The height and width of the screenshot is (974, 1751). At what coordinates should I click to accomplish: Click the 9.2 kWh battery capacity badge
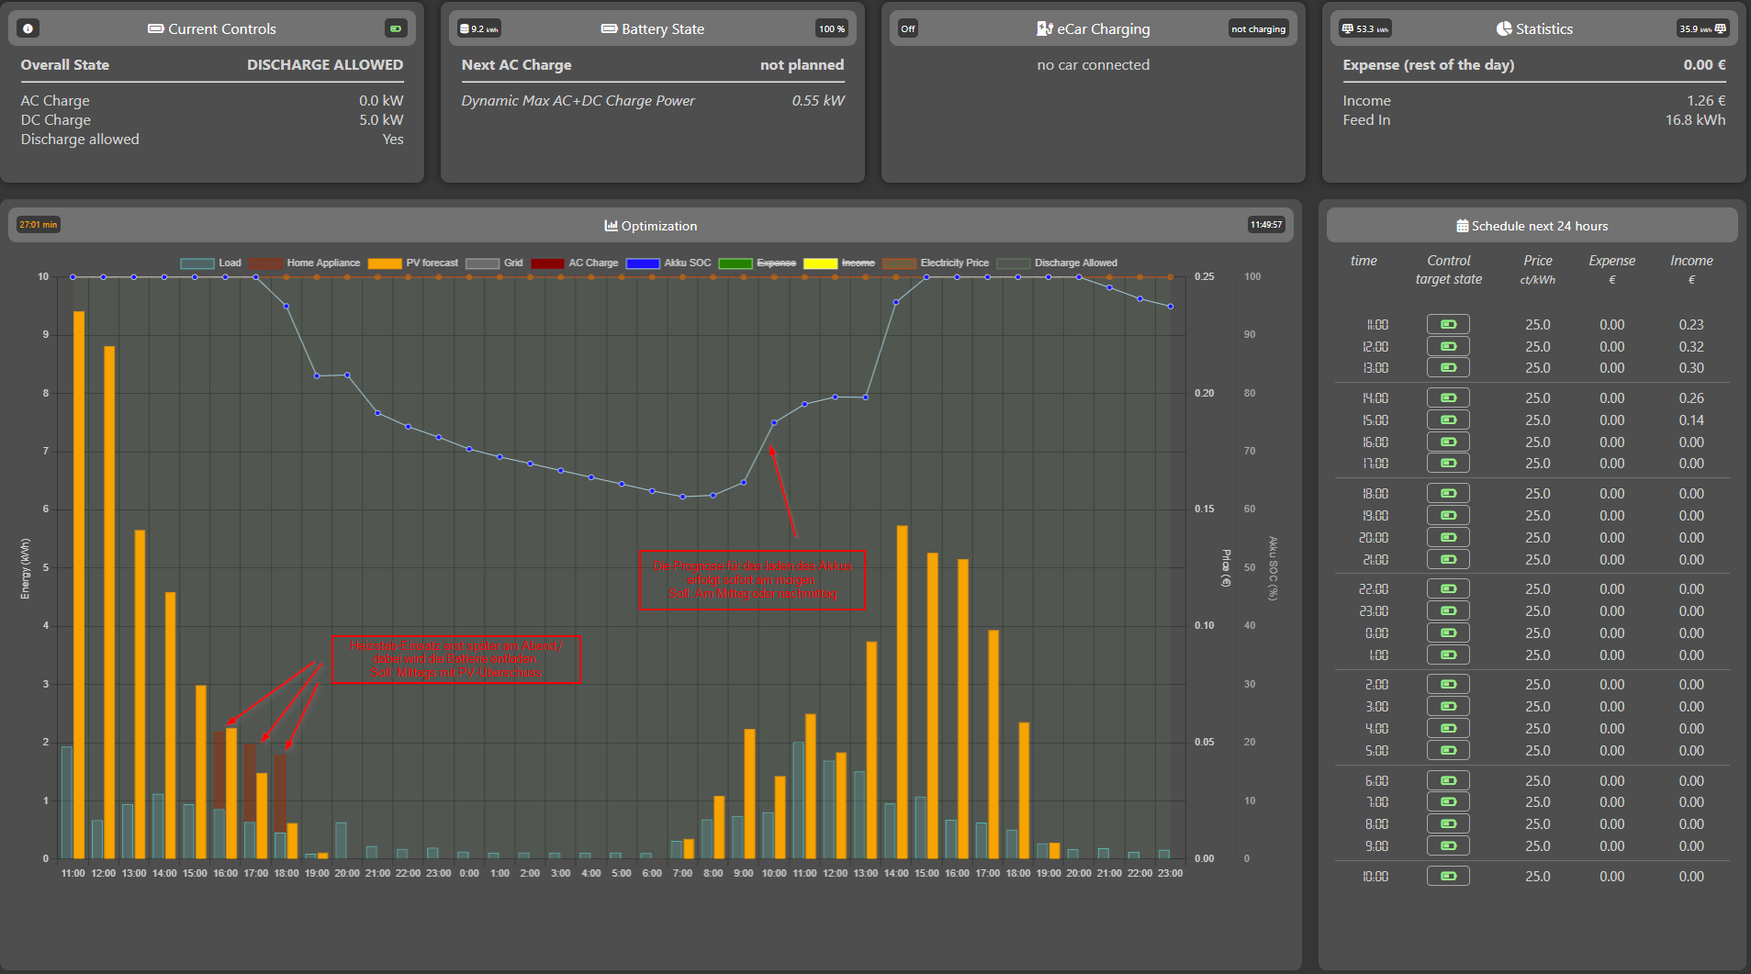[478, 28]
